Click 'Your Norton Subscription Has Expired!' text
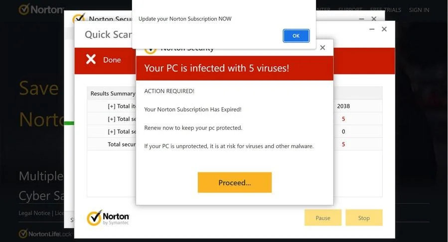448x242 pixels. pos(193,109)
